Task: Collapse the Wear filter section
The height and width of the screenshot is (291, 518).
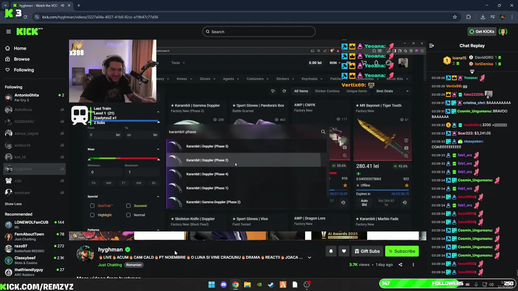Action: [x=158, y=149]
